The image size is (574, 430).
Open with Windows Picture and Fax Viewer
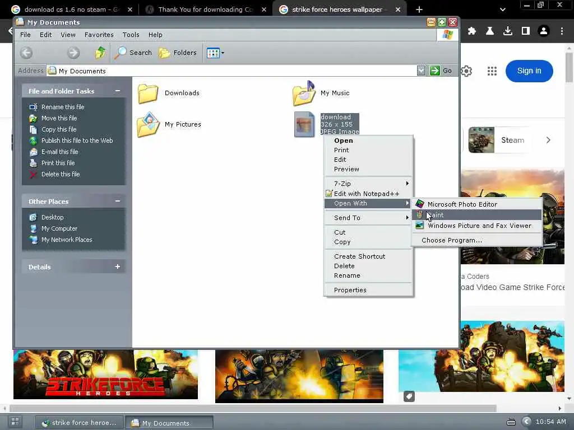[477, 226]
